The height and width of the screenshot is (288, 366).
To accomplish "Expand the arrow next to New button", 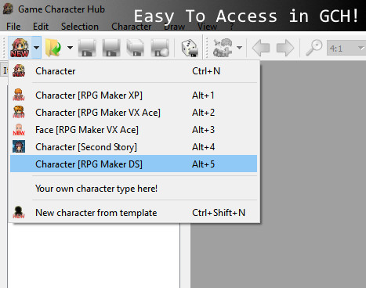I will click(x=37, y=48).
